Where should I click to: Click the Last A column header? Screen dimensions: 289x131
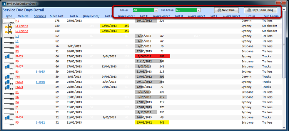74,16
